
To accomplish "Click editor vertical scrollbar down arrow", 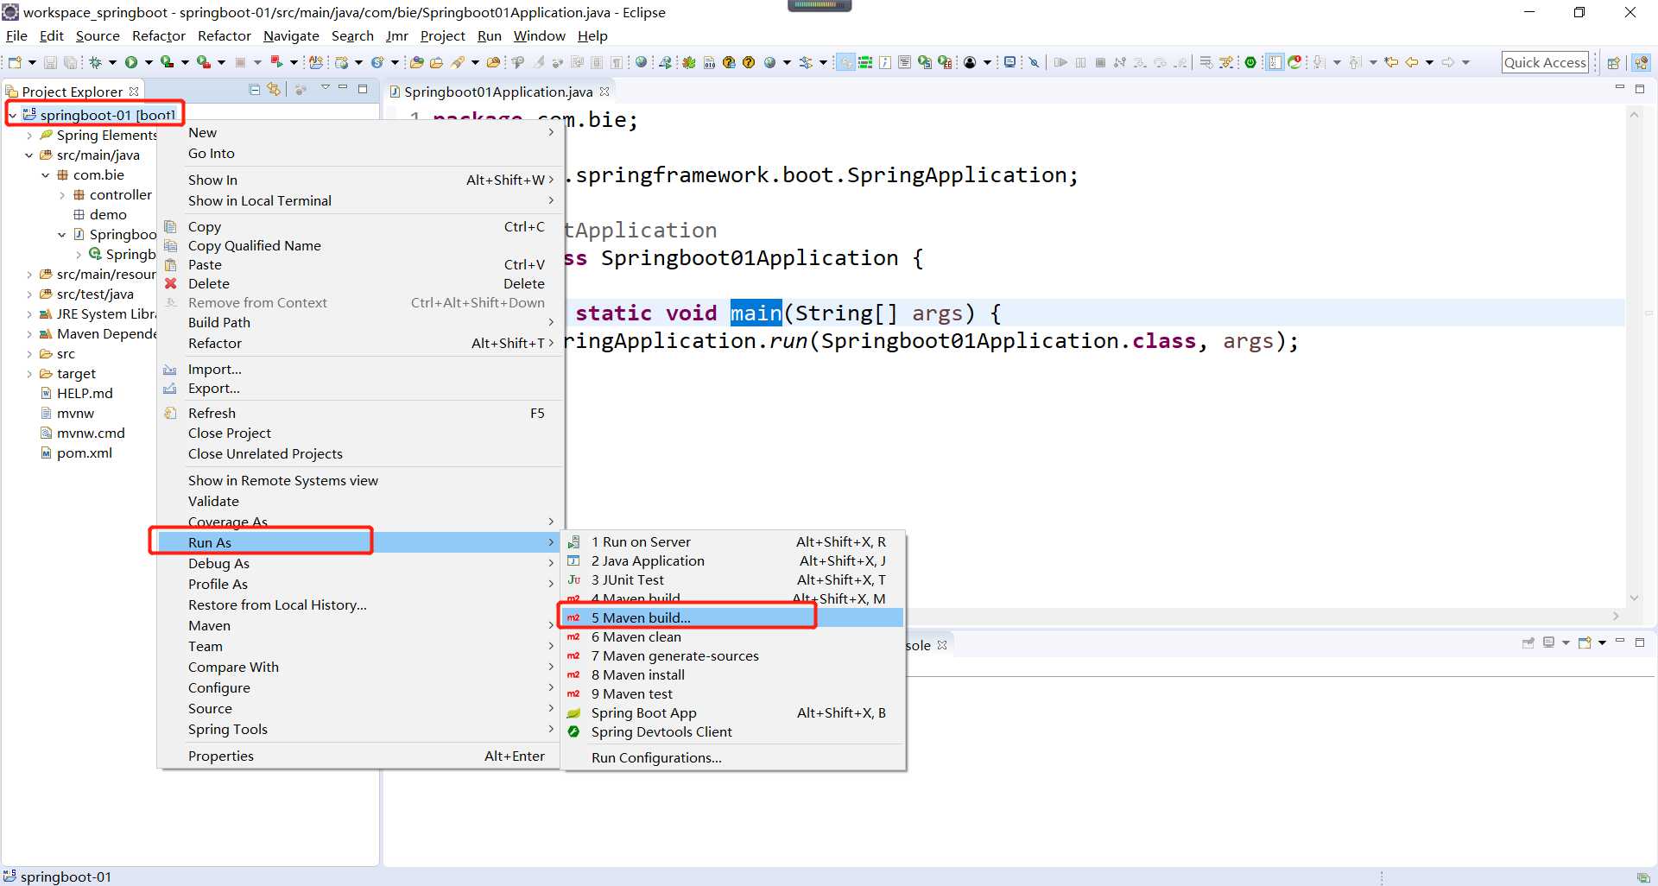I will pos(1634,598).
